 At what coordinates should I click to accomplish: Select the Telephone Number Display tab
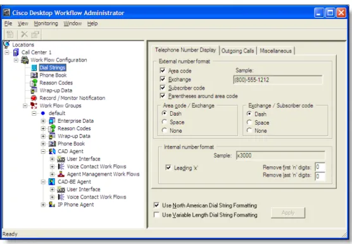click(x=185, y=50)
